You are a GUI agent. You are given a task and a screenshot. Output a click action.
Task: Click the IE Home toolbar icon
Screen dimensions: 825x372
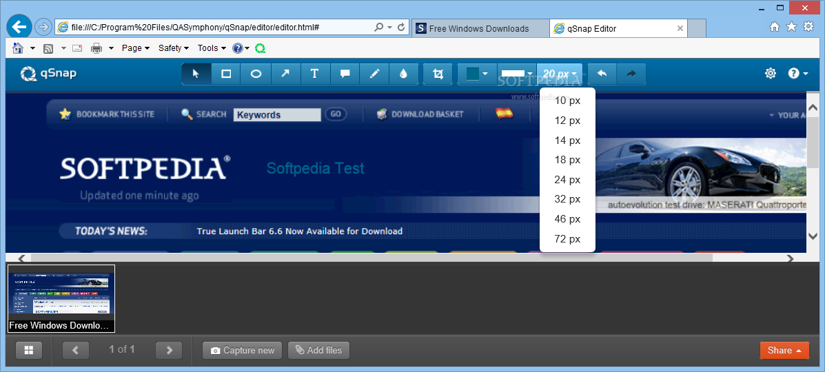tap(19, 48)
